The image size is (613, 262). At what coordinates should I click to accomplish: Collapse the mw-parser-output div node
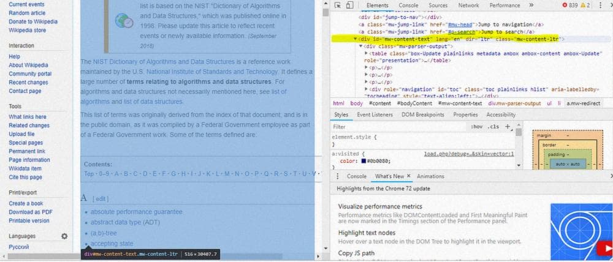[x=361, y=47]
